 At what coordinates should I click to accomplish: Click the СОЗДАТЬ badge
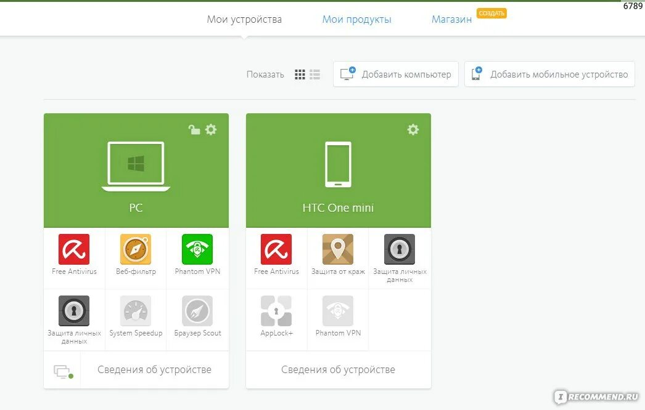tap(491, 13)
